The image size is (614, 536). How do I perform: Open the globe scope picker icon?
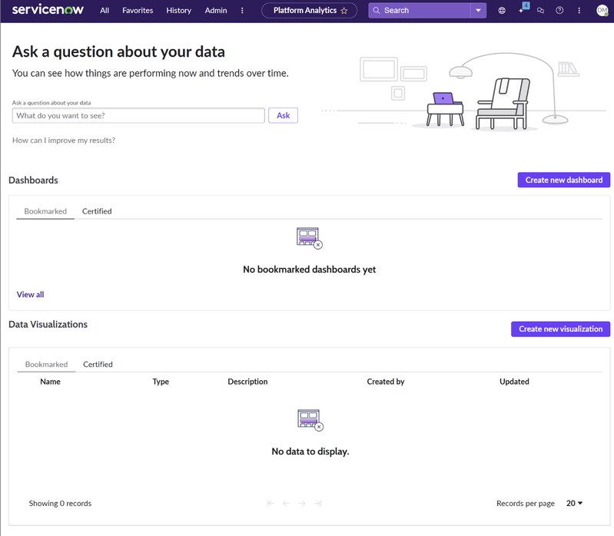coord(502,11)
